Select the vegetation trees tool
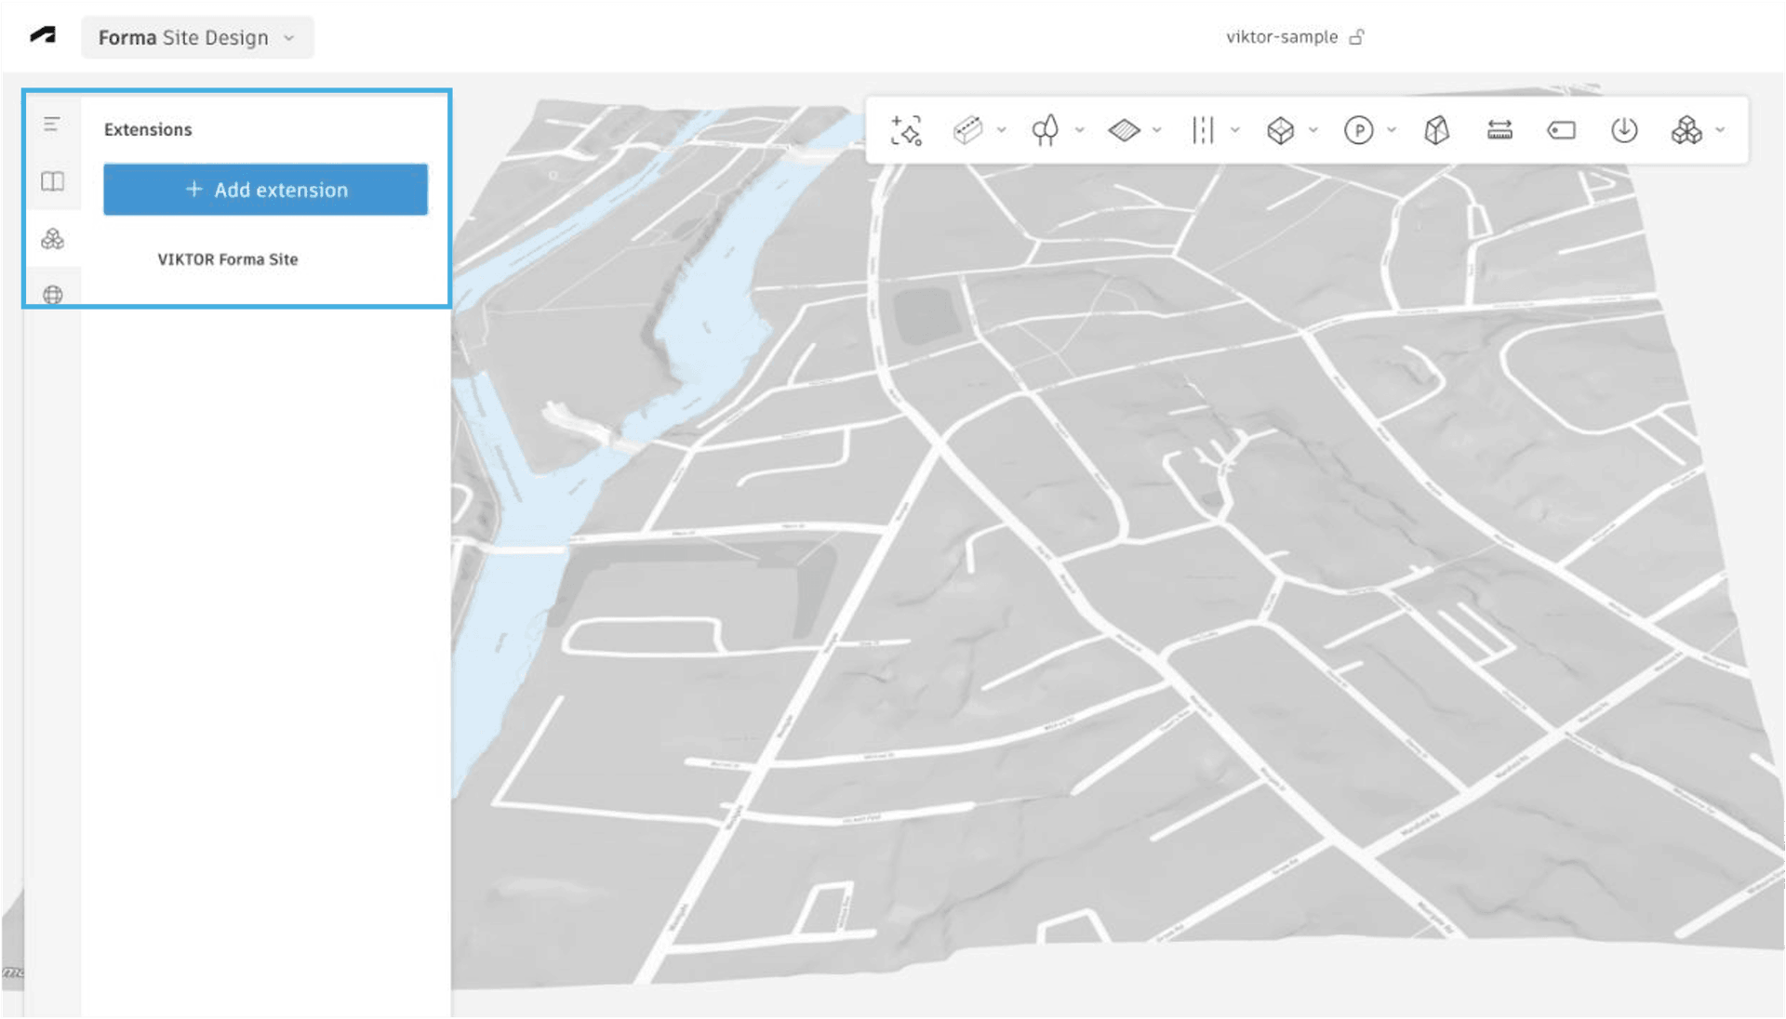 pos(1046,130)
